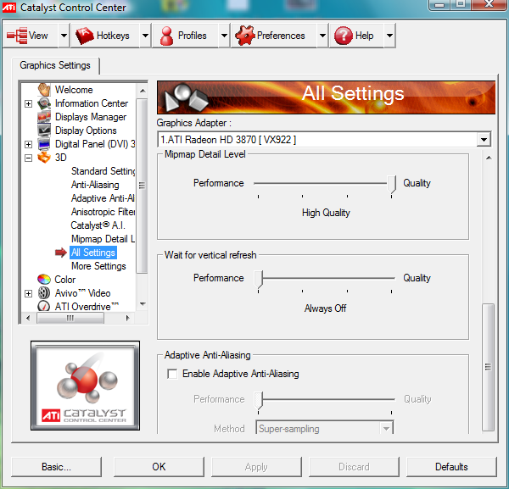Click the settings pane scroll up arrow
Screen dimensions: 509x489
coord(489,158)
